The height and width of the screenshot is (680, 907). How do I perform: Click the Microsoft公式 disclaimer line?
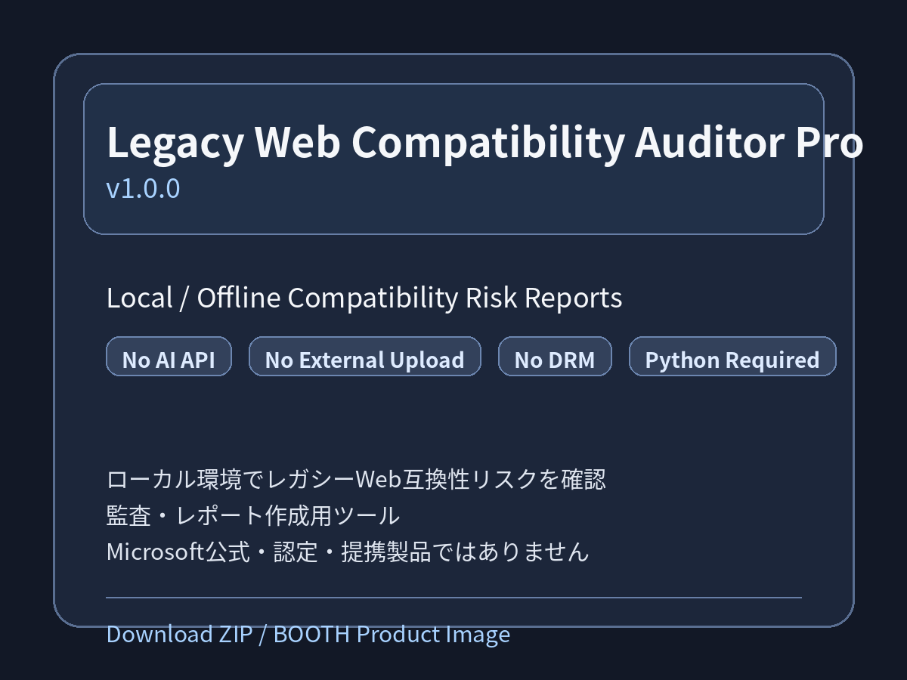pos(348,552)
